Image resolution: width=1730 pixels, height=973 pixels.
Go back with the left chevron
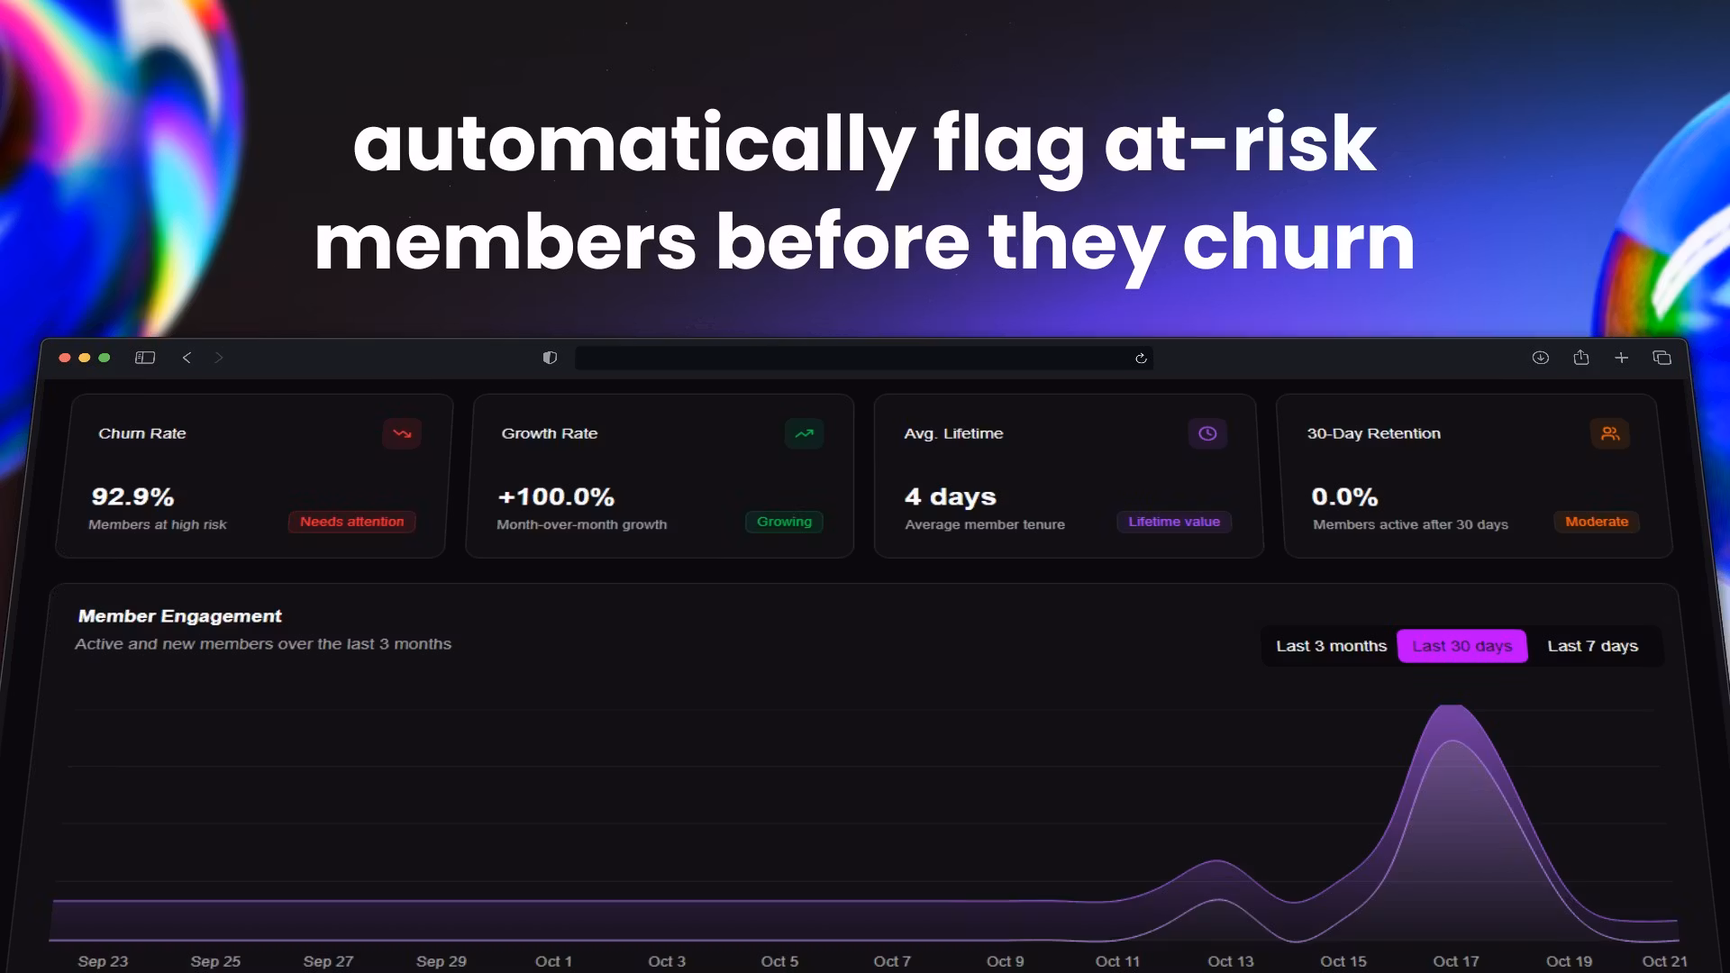(187, 358)
